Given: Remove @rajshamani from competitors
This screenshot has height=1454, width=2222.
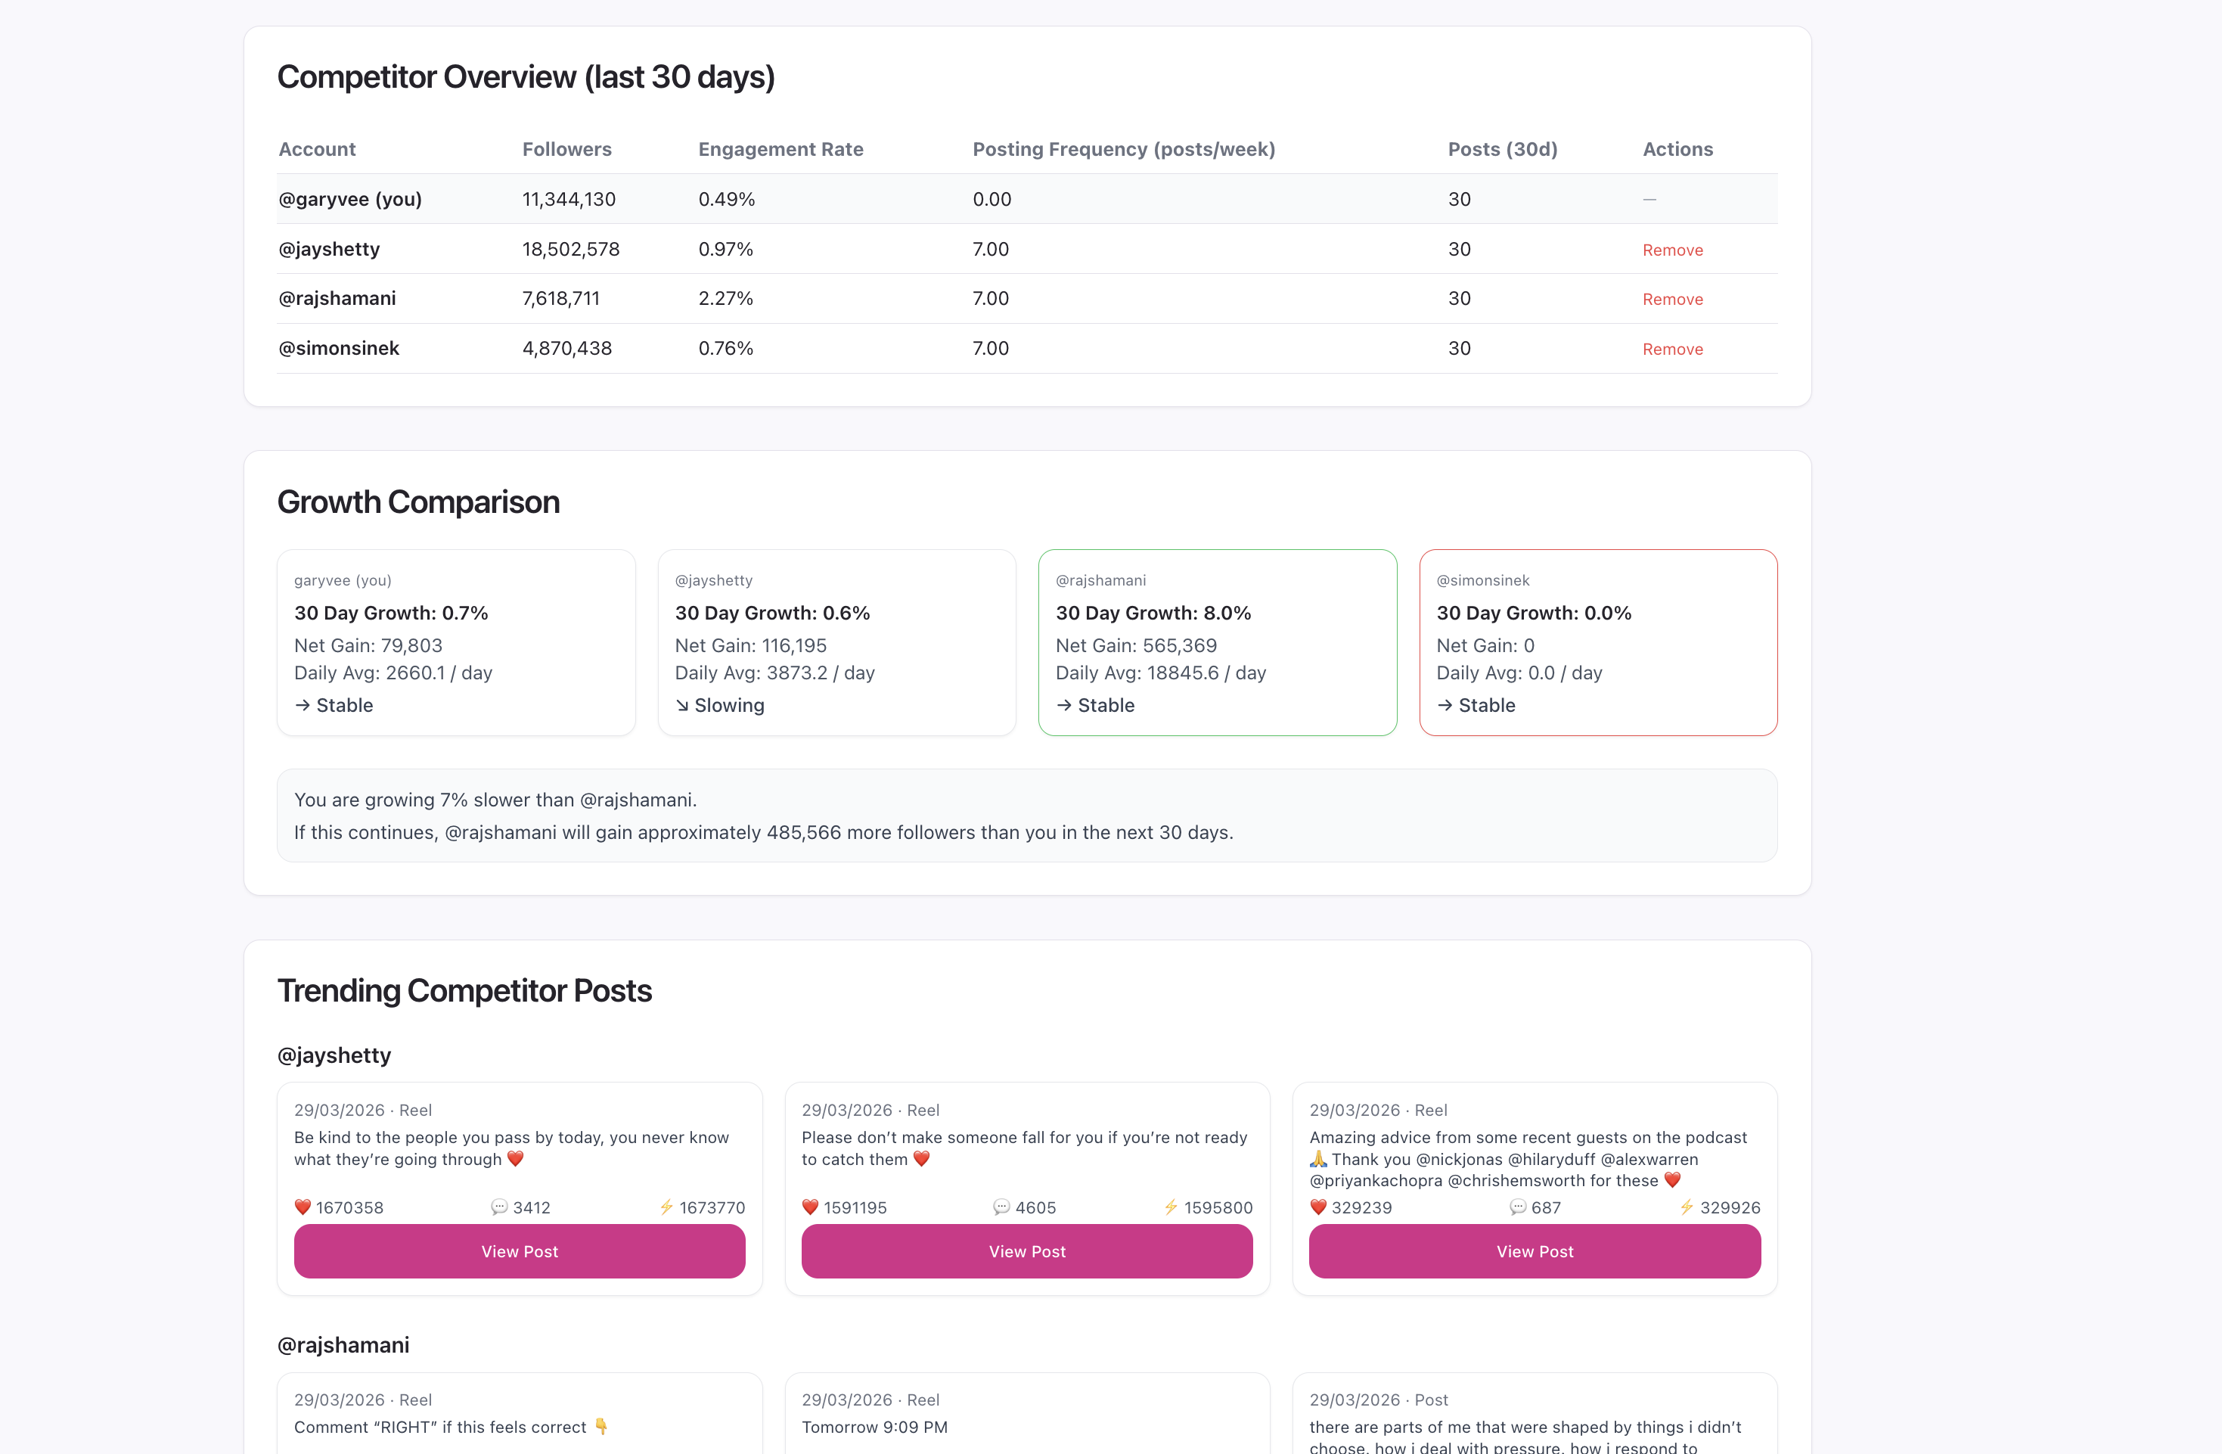Looking at the screenshot, I should [1672, 299].
